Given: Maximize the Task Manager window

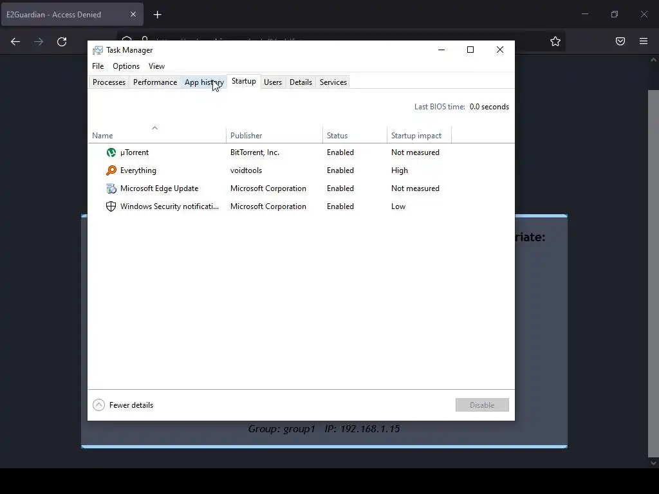Looking at the screenshot, I should tap(470, 50).
